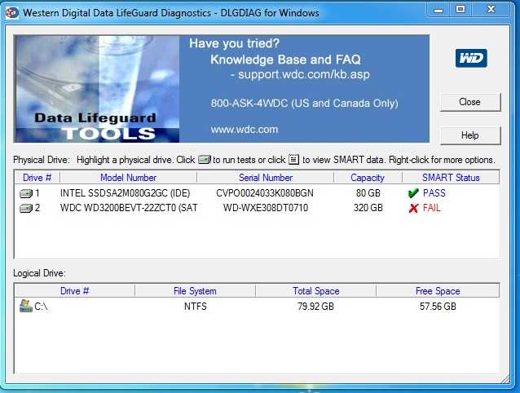Click the File System column header
Screen dimensions: 520x393
click(195, 291)
